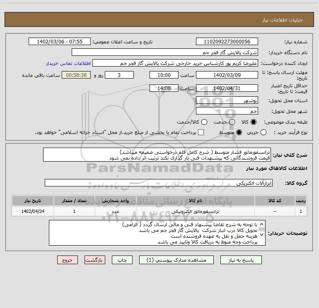Click the goods group field ابزارآلات الکتریکی
Image resolution: width=319 pixels, height=308 pixels.
coord(159,183)
